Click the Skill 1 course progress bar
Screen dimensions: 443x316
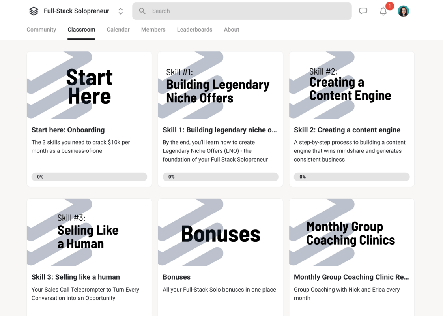click(x=220, y=177)
